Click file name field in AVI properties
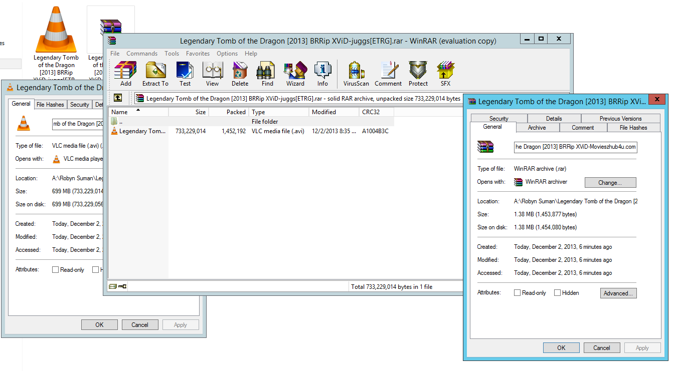Image resolution: width=675 pixels, height=371 pixels. point(78,124)
